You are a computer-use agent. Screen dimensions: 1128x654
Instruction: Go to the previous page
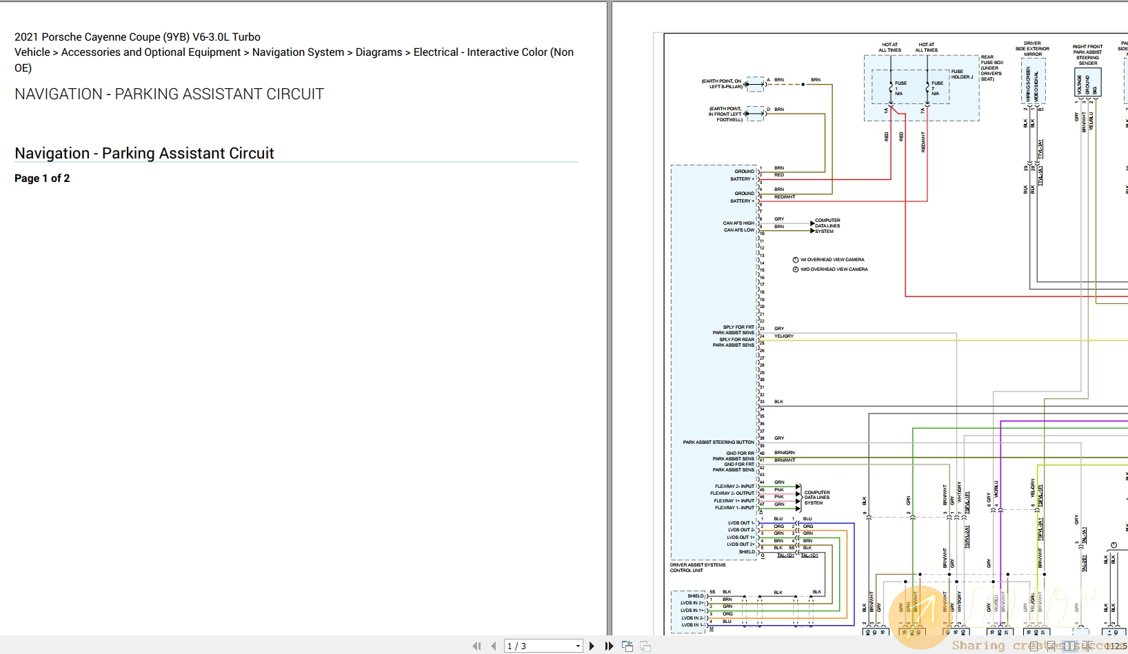[x=494, y=646]
